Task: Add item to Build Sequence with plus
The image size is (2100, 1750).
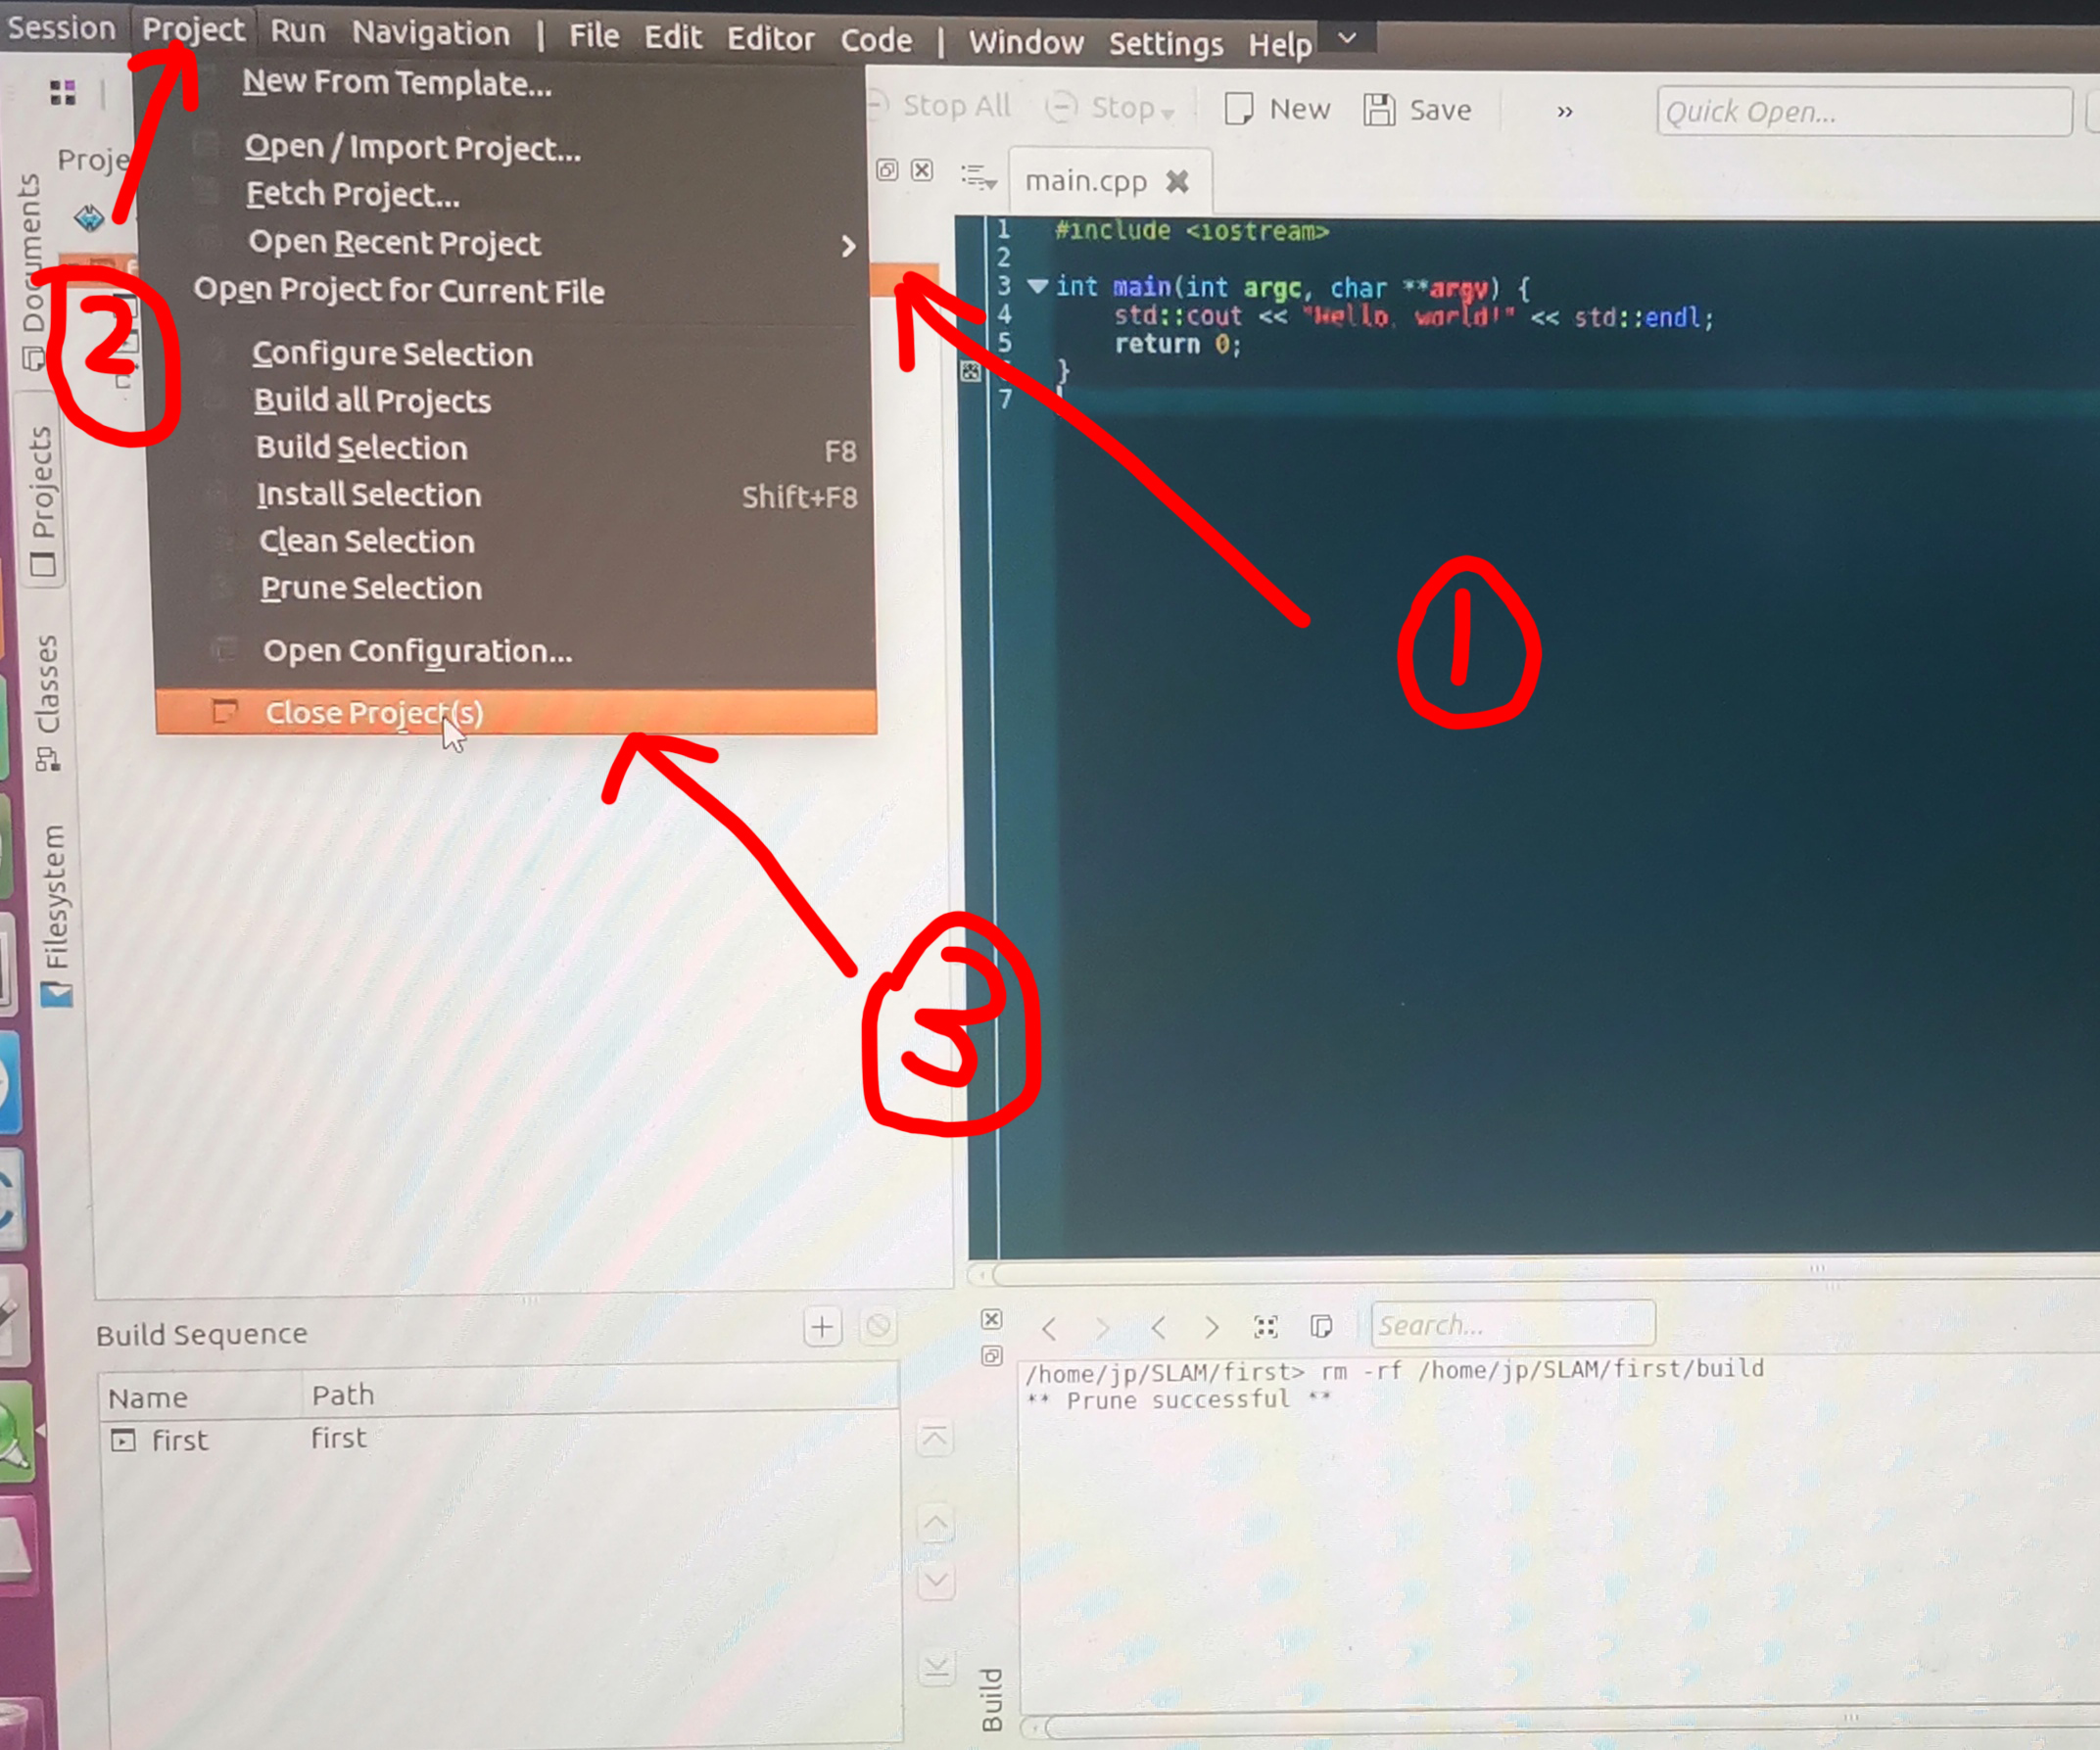Action: coord(822,1327)
